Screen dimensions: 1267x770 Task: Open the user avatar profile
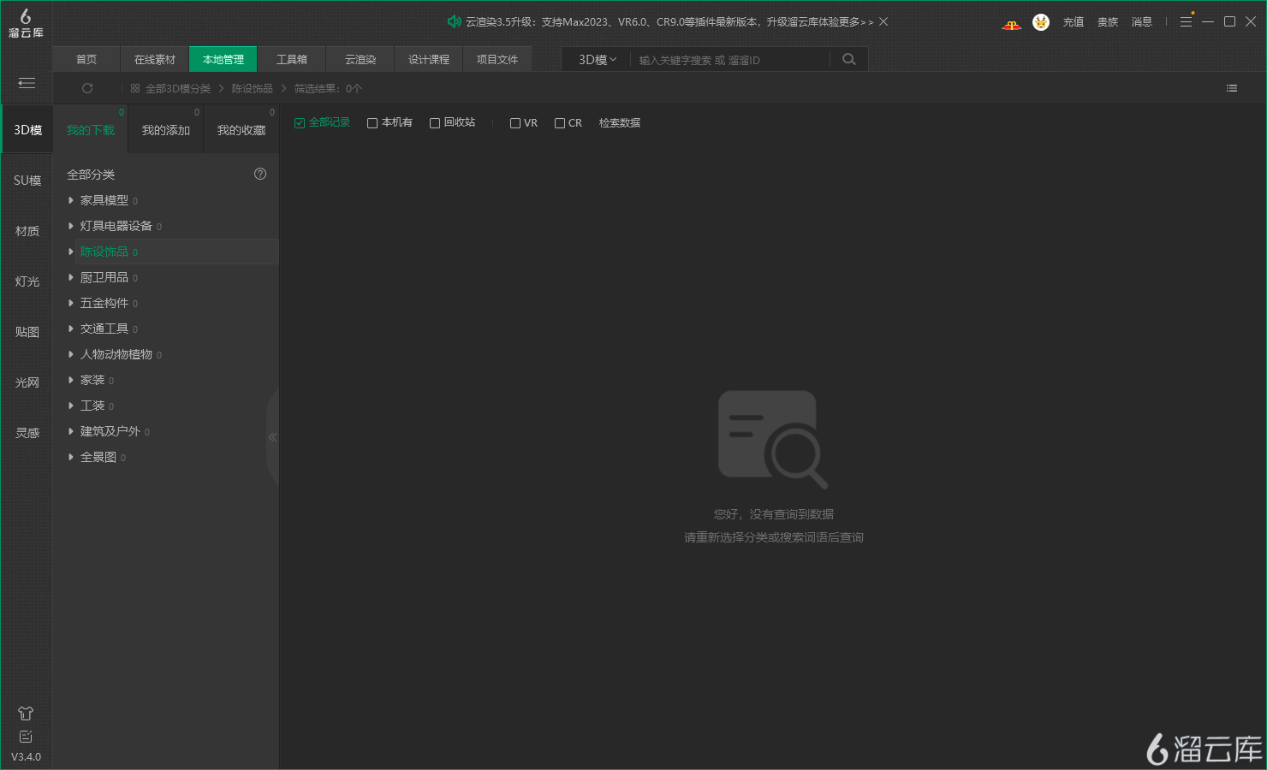pyautogui.click(x=1041, y=22)
